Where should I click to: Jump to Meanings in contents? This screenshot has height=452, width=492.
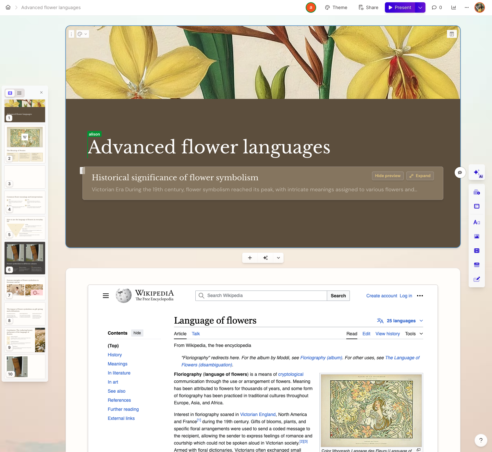pyautogui.click(x=117, y=364)
